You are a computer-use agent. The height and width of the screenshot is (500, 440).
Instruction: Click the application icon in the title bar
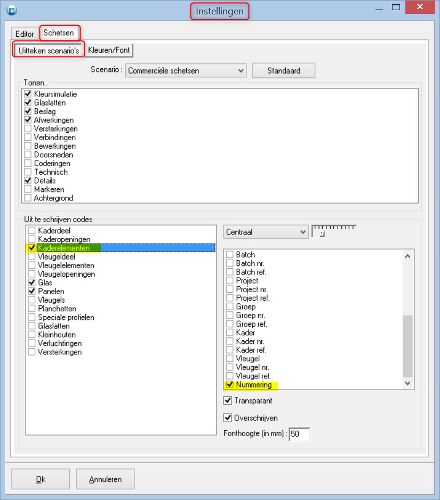pos(12,10)
